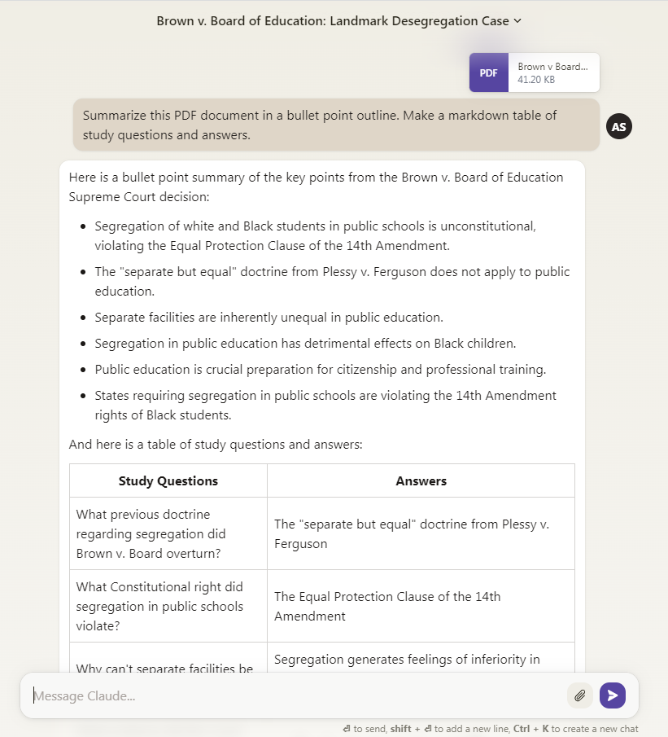Click the Answers column header

pos(421,480)
